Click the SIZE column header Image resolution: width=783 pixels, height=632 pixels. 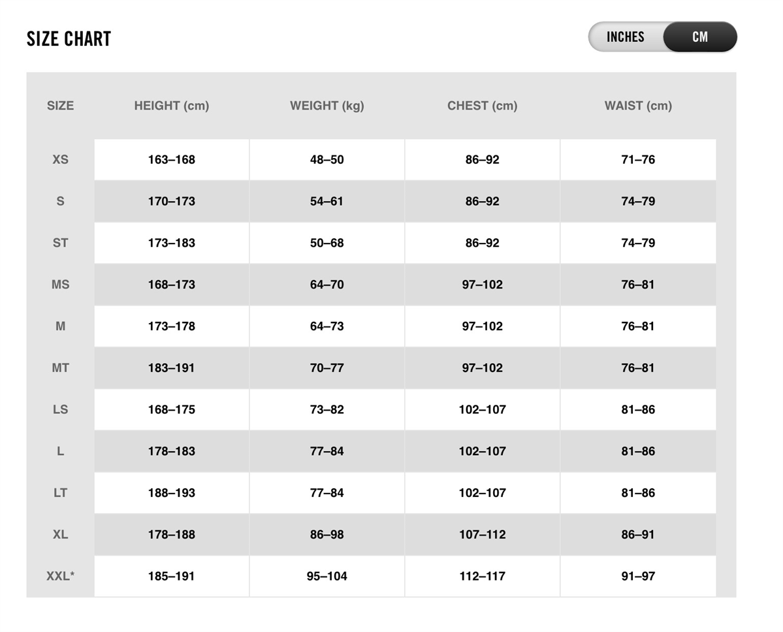point(61,106)
